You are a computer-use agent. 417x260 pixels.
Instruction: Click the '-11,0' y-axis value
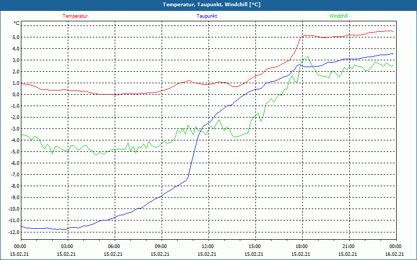pyautogui.click(x=15, y=220)
